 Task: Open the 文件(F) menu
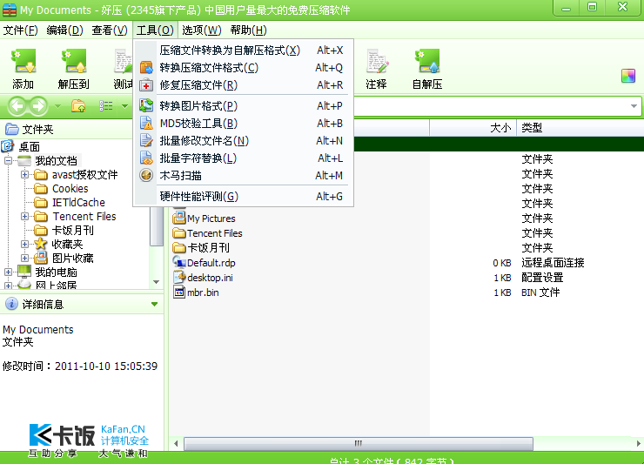21,30
